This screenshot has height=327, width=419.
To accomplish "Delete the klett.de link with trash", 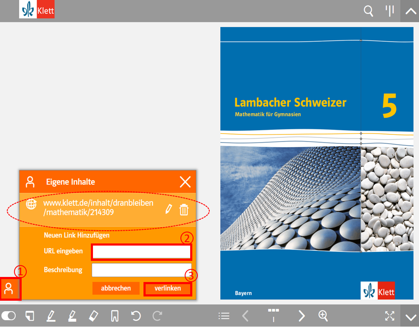I will tap(184, 210).
